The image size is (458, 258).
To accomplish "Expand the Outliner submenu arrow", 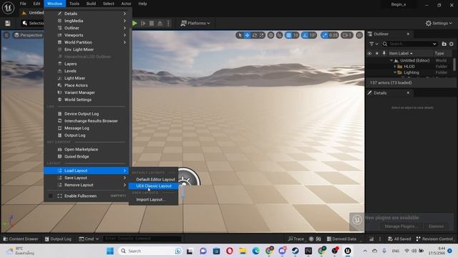I will click(x=125, y=28).
